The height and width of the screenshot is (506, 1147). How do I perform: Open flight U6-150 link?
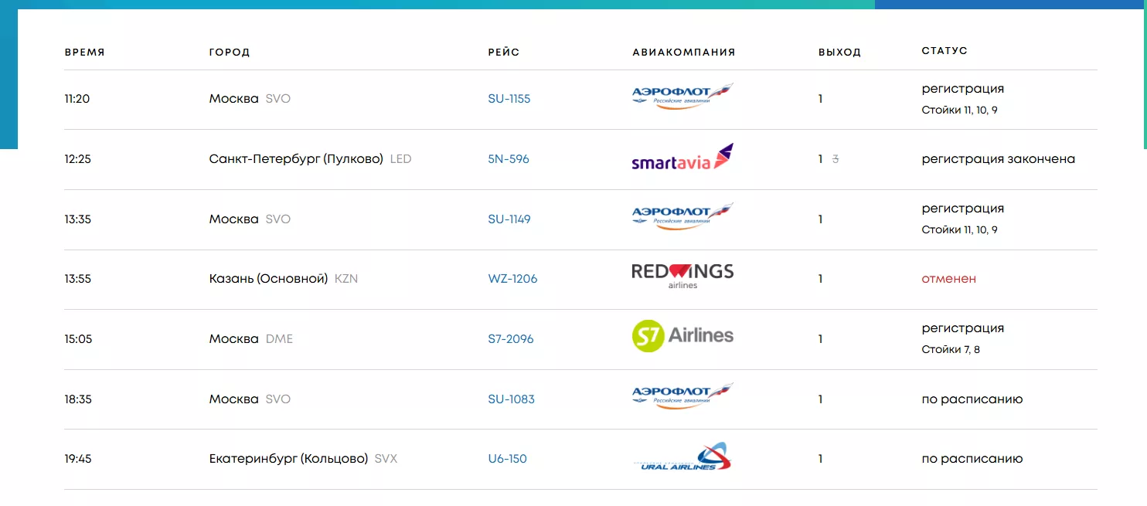(x=507, y=459)
